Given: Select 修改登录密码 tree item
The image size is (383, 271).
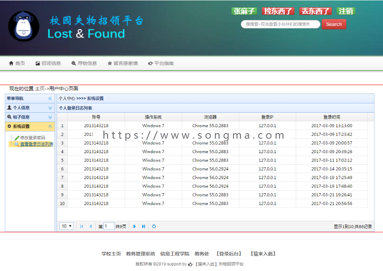Looking at the screenshot, I should (32, 138).
